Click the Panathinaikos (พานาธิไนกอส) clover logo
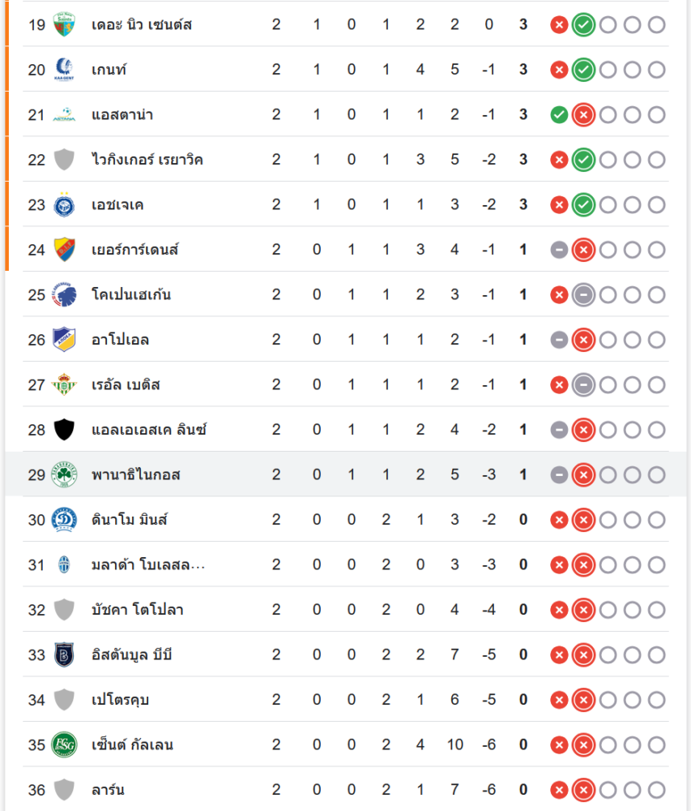This screenshot has height=811, width=691. point(64,474)
